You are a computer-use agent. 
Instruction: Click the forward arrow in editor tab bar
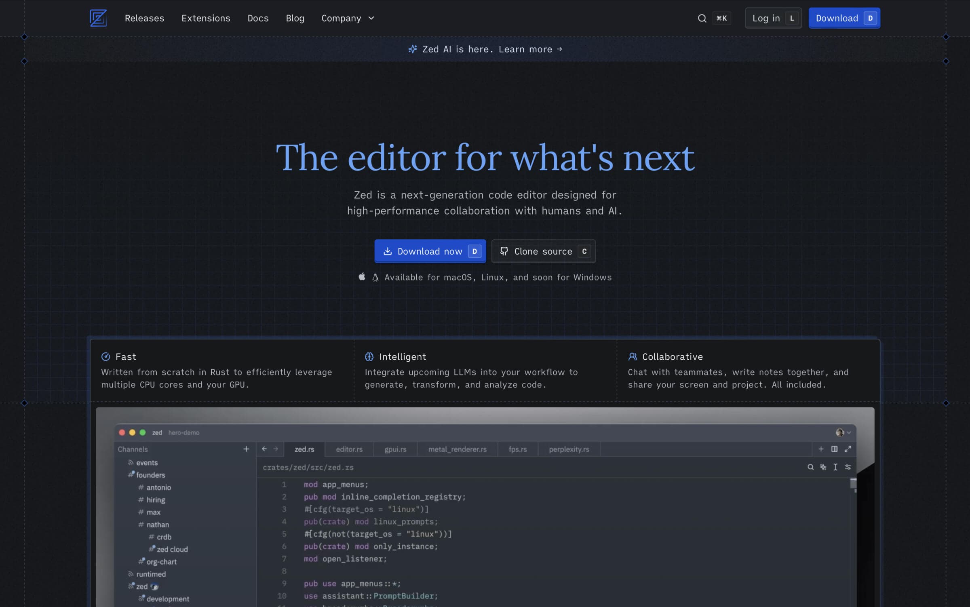[276, 449]
